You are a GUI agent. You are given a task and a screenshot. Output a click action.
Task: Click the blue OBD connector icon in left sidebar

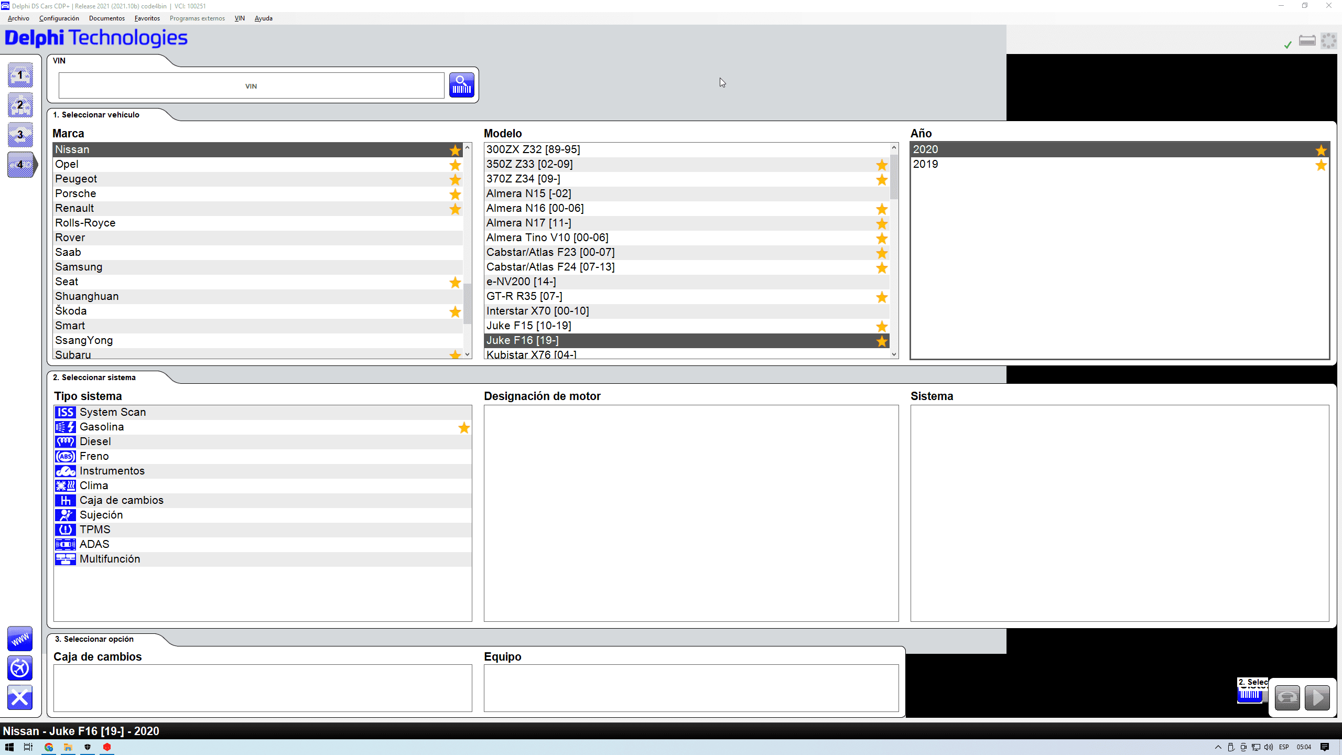click(19, 668)
